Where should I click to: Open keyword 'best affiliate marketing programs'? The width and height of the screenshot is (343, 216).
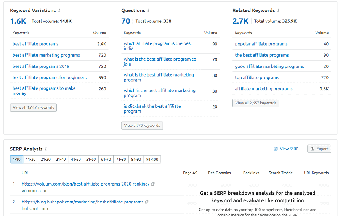[x=46, y=55]
